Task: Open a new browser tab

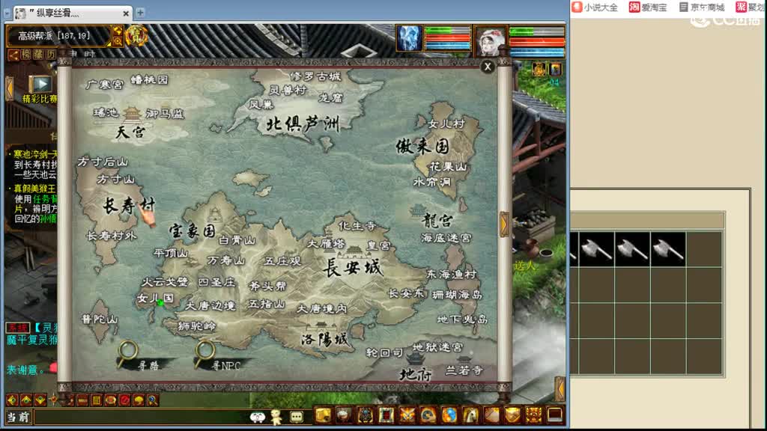Action: [x=140, y=12]
